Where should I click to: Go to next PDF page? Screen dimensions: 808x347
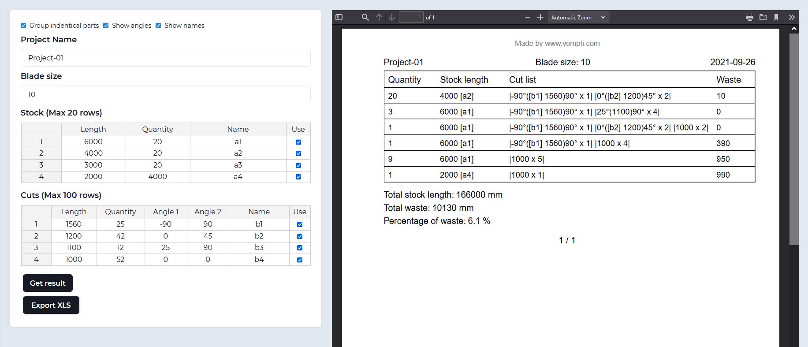[x=392, y=17]
